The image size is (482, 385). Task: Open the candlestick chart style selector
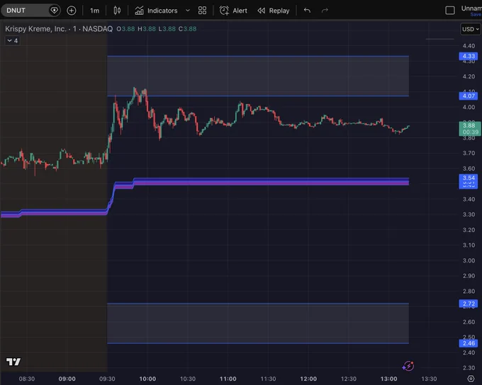point(117,11)
